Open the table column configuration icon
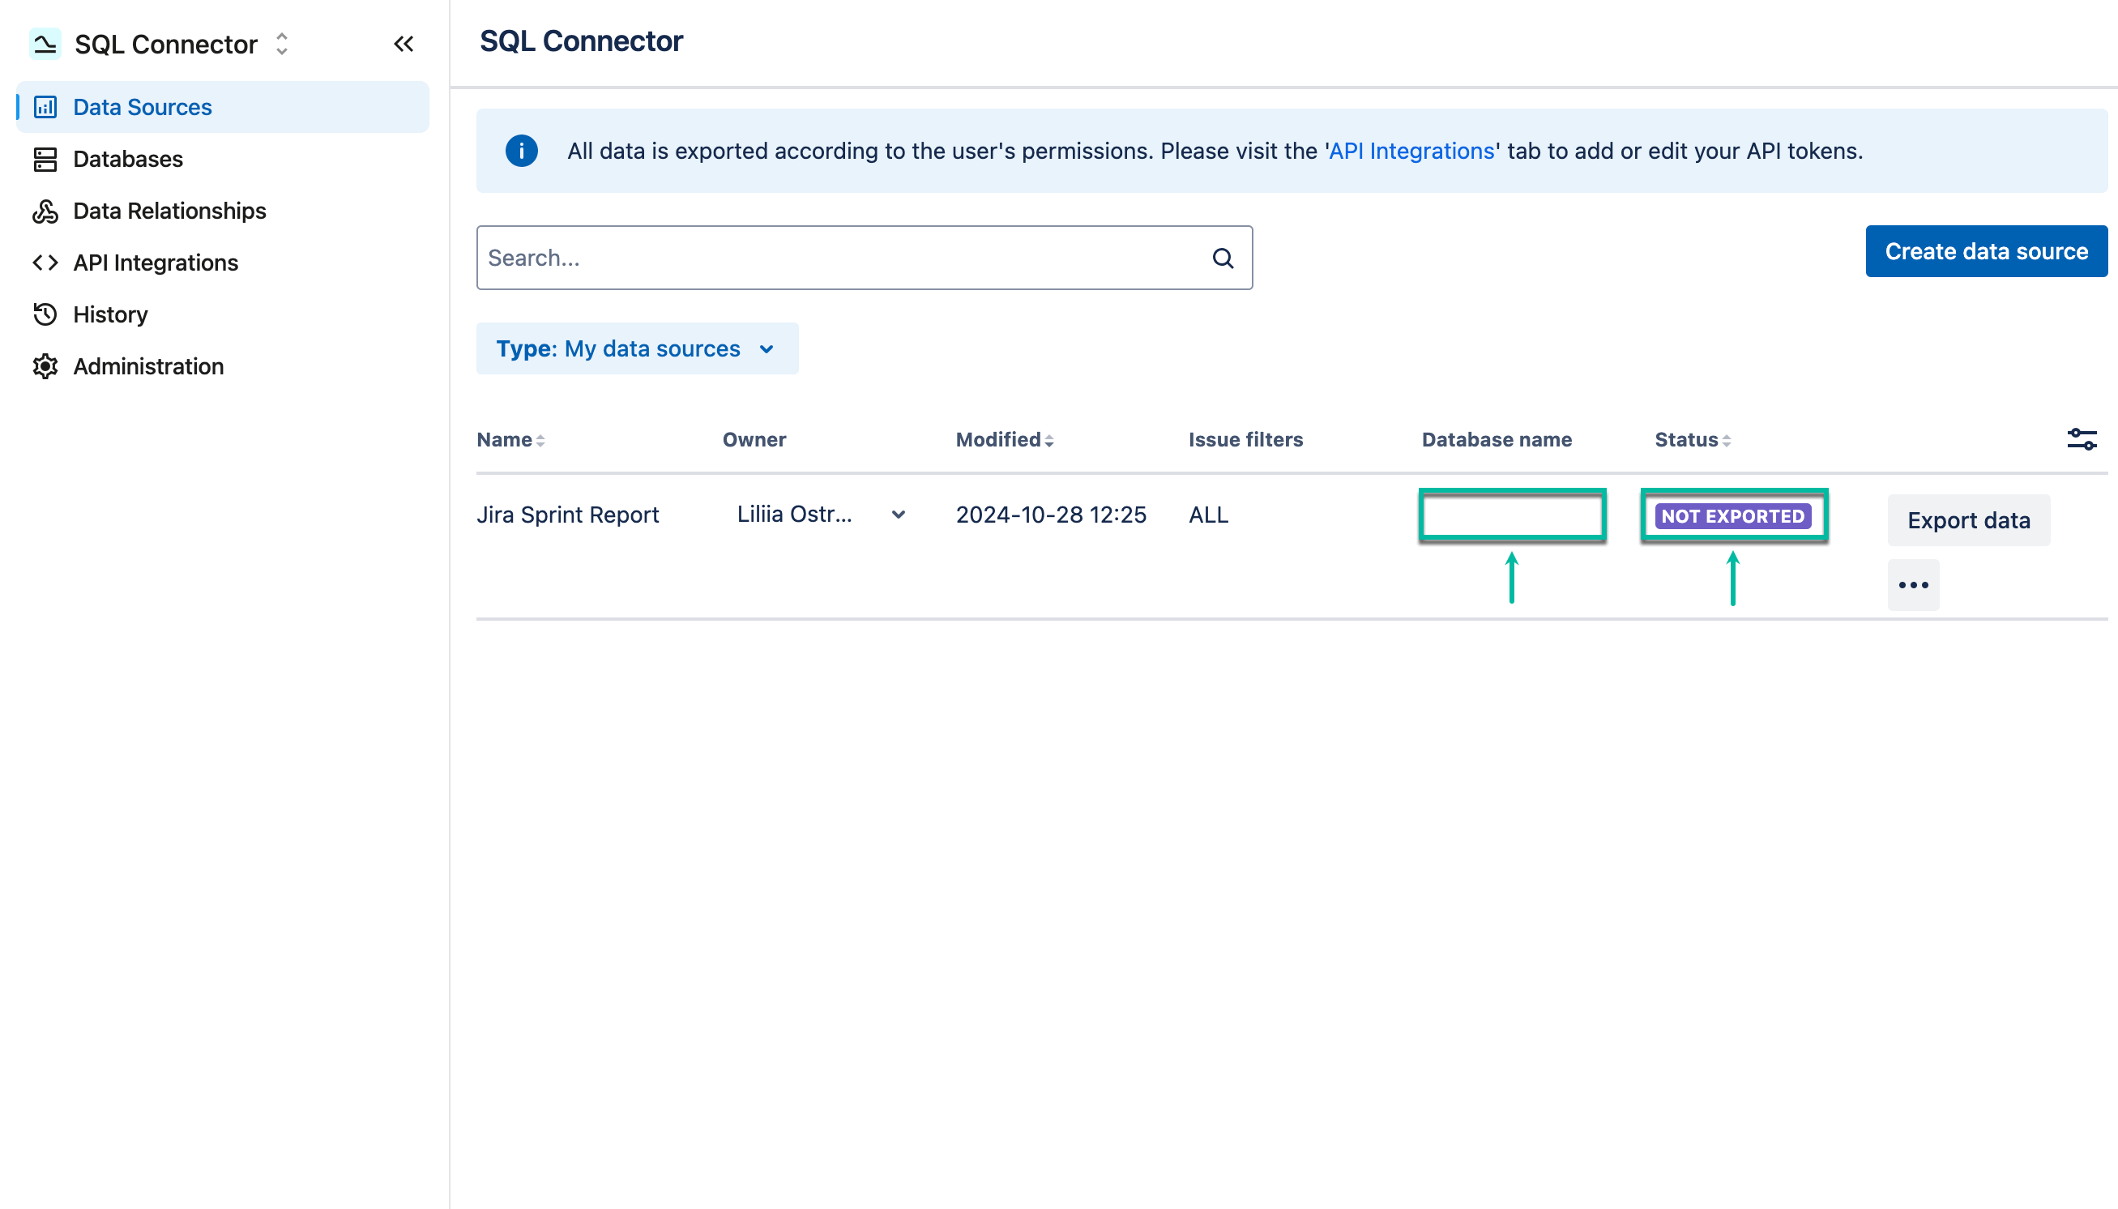The width and height of the screenshot is (2118, 1209). click(2082, 439)
